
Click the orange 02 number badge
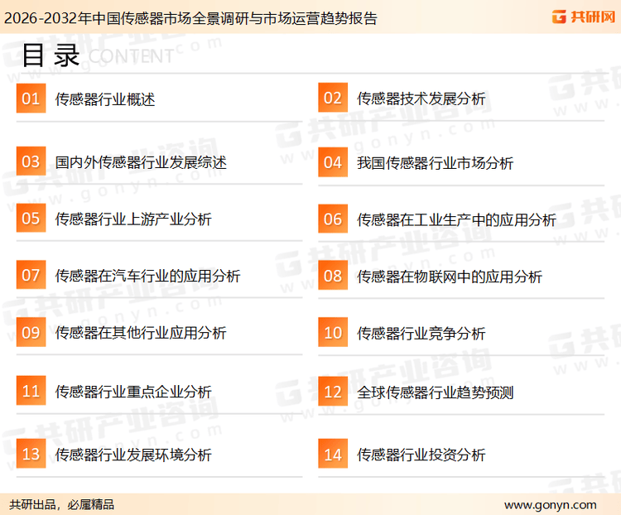point(333,99)
